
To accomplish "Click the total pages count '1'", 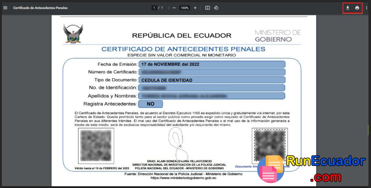I will tap(162, 8).
